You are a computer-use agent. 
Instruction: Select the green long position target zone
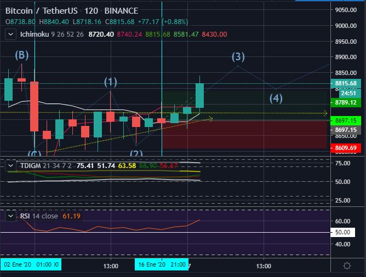click(244, 106)
